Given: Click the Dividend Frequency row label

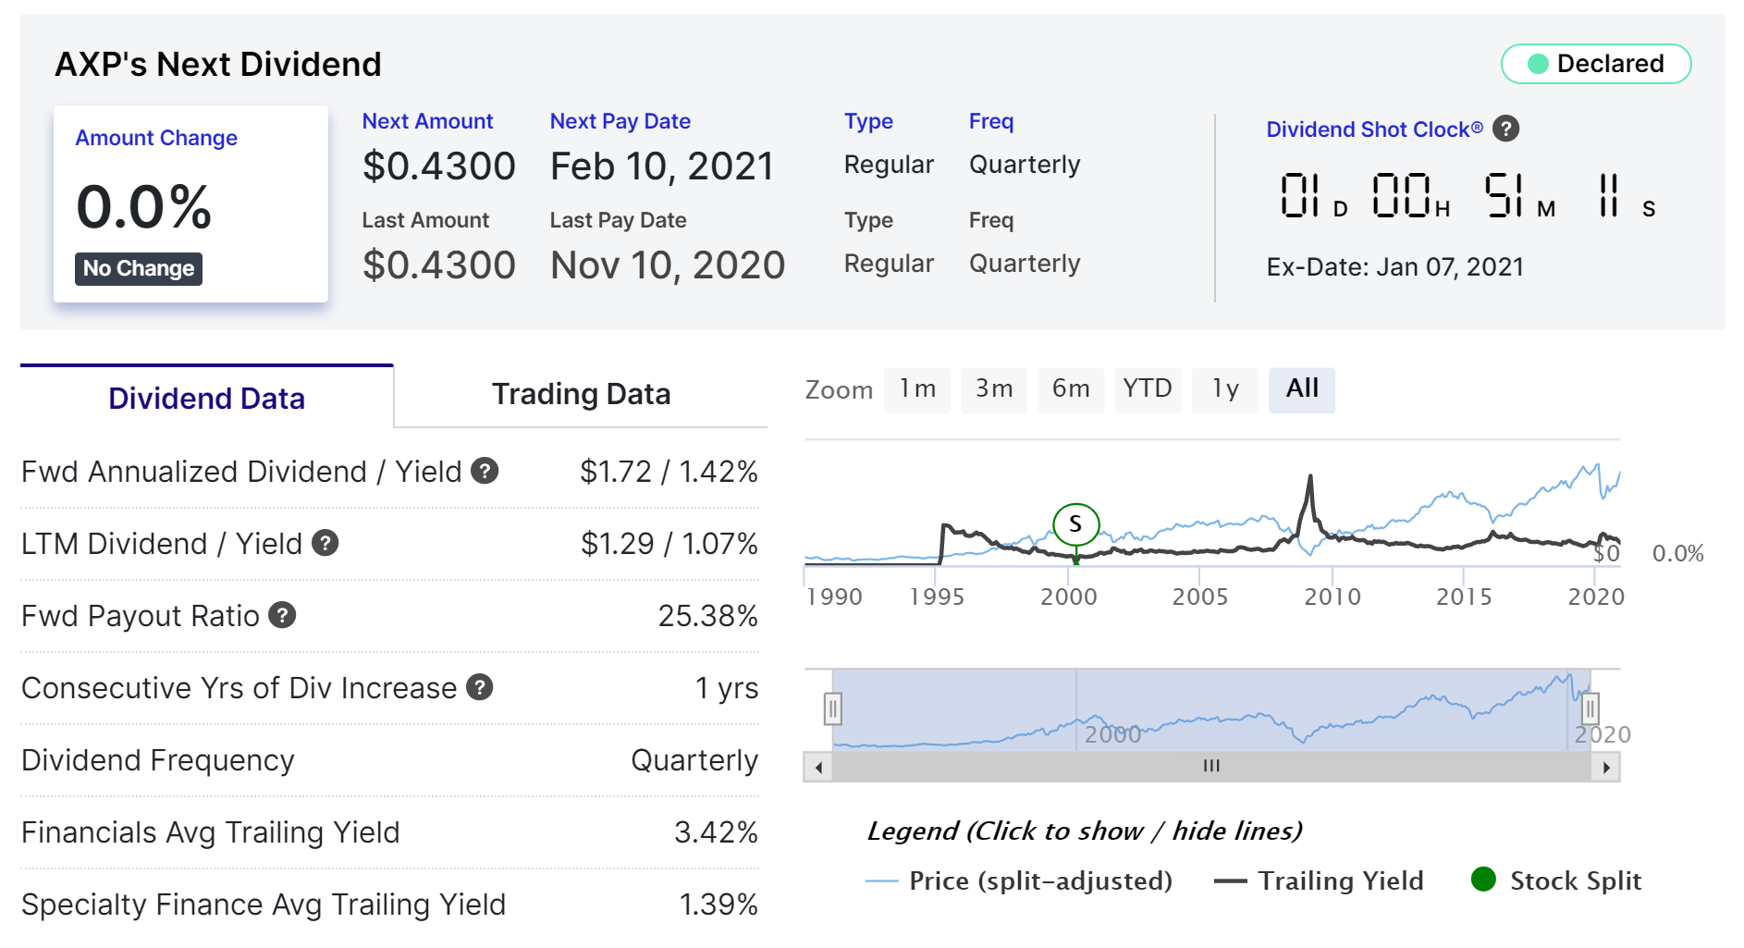Looking at the screenshot, I should pyautogui.click(x=158, y=760).
